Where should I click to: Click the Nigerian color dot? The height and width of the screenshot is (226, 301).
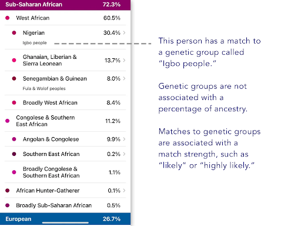click(x=14, y=33)
